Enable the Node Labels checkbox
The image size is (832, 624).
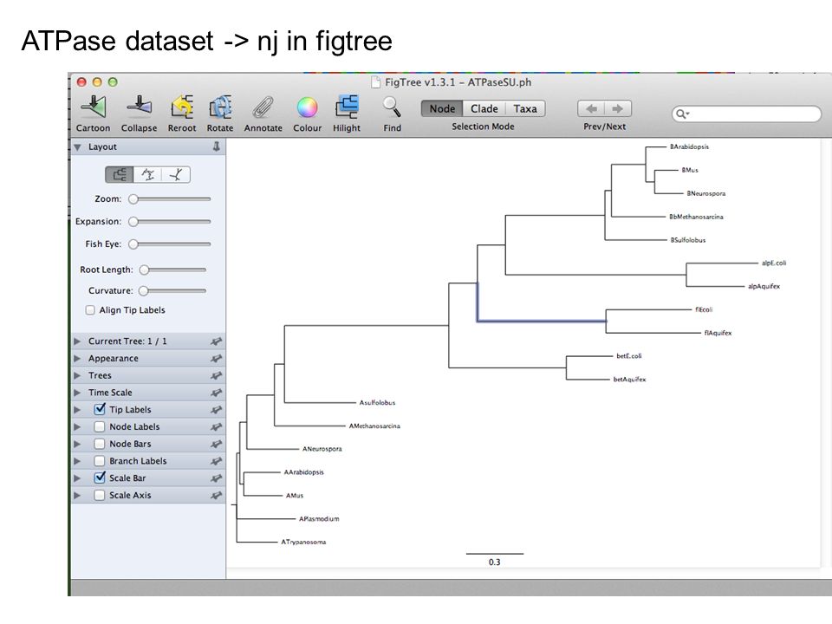click(99, 426)
